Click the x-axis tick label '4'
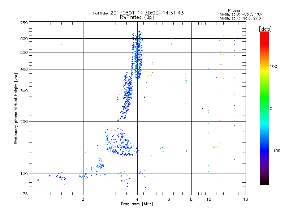The height and width of the screenshot is (217, 289). (137, 199)
